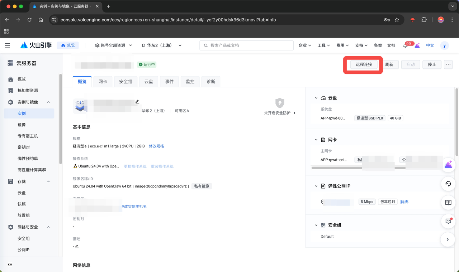This screenshot has width=459, height=272.
Task: Open the floating AI assistant volcano icon
Action: (x=448, y=165)
